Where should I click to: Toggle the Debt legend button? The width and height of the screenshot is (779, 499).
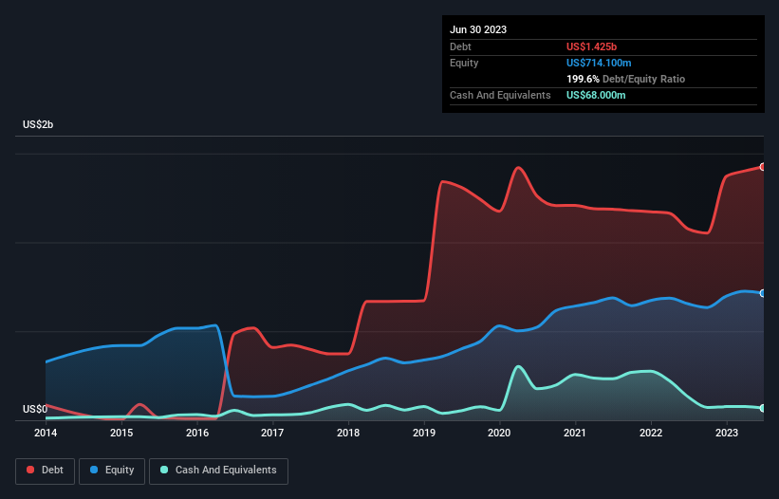coord(46,471)
